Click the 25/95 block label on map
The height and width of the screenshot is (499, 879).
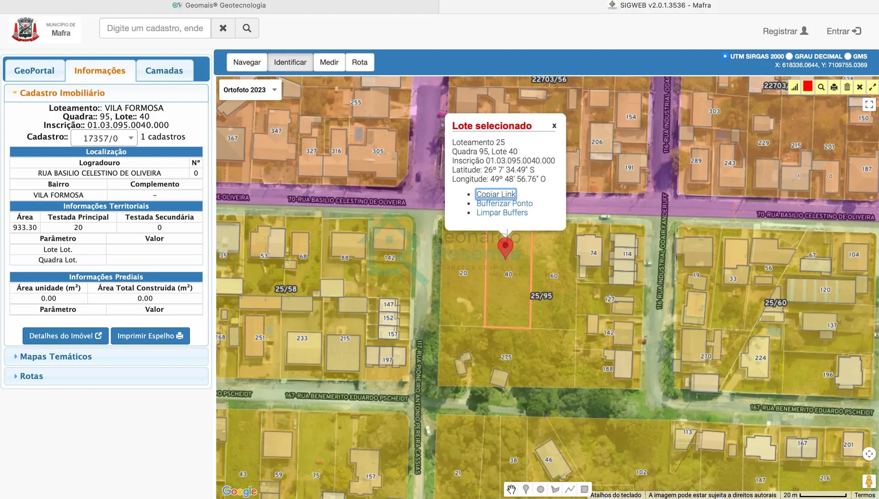click(x=541, y=296)
